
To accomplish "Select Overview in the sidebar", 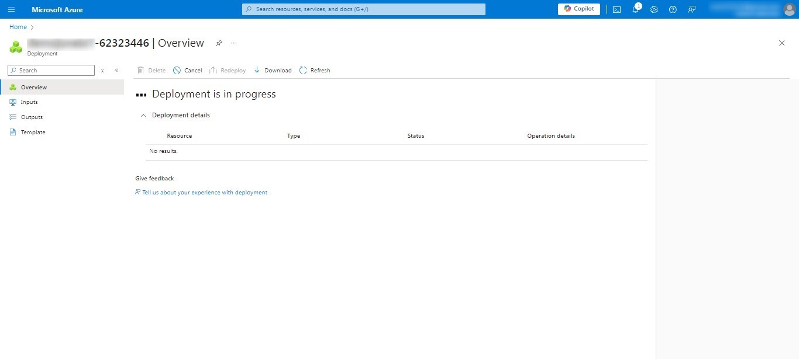I will [x=62, y=87].
